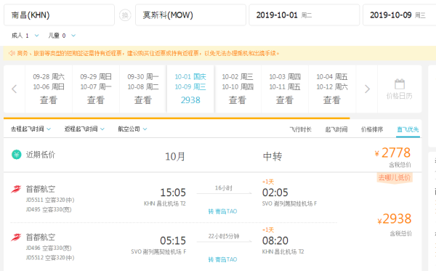Click flight number JD495 空客330(宽)
The height and width of the screenshot is (271, 436).
click(49, 209)
